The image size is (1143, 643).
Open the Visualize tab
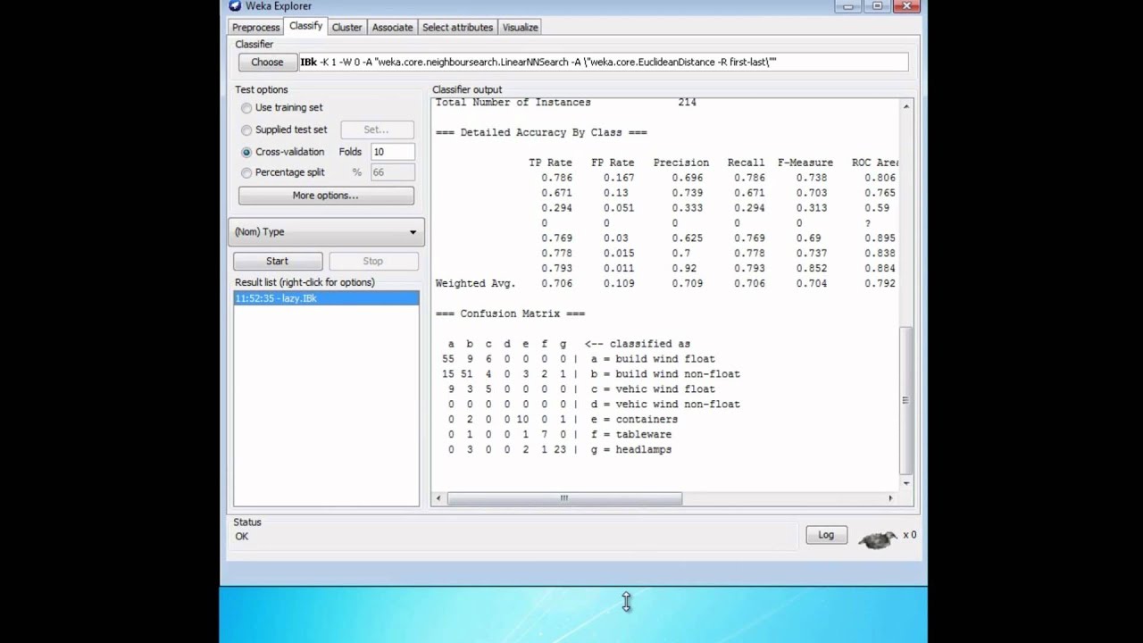(x=520, y=28)
